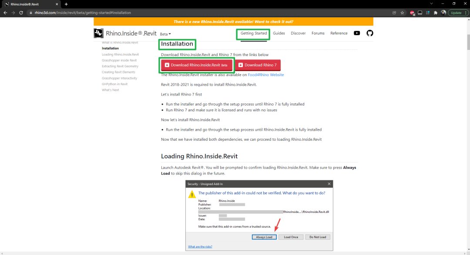The image size is (470, 255).
Task: Close the Rhino.Inside.Revit tab
Action: pos(57,4)
